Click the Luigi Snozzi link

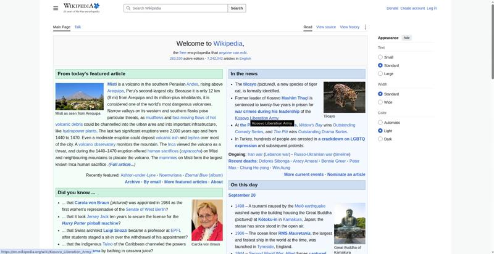click(x=115, y=231)
